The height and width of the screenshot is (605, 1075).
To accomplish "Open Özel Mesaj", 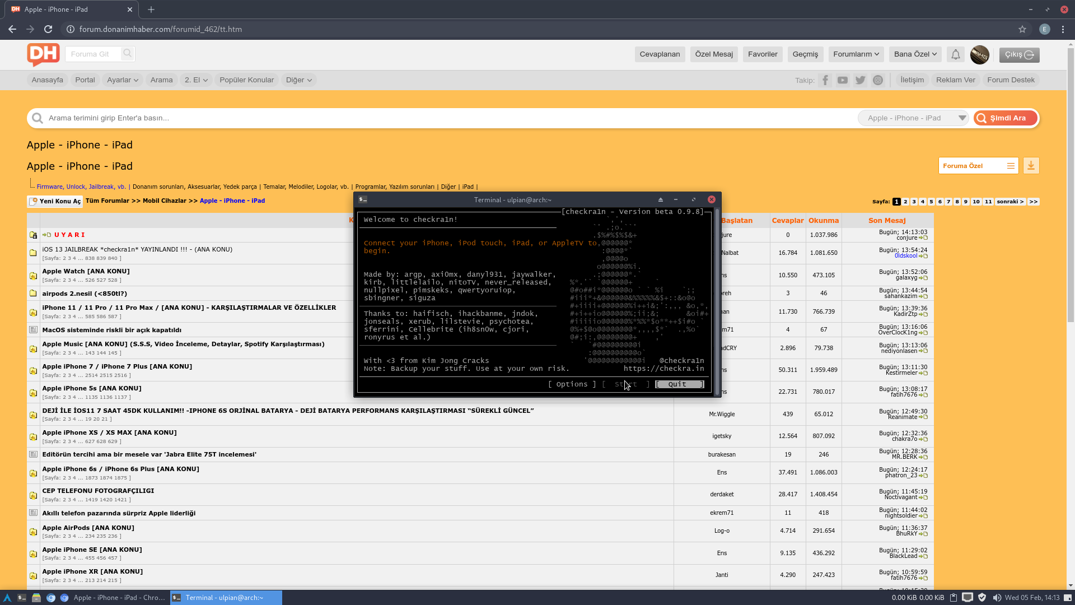I will [x=714, y=54].
